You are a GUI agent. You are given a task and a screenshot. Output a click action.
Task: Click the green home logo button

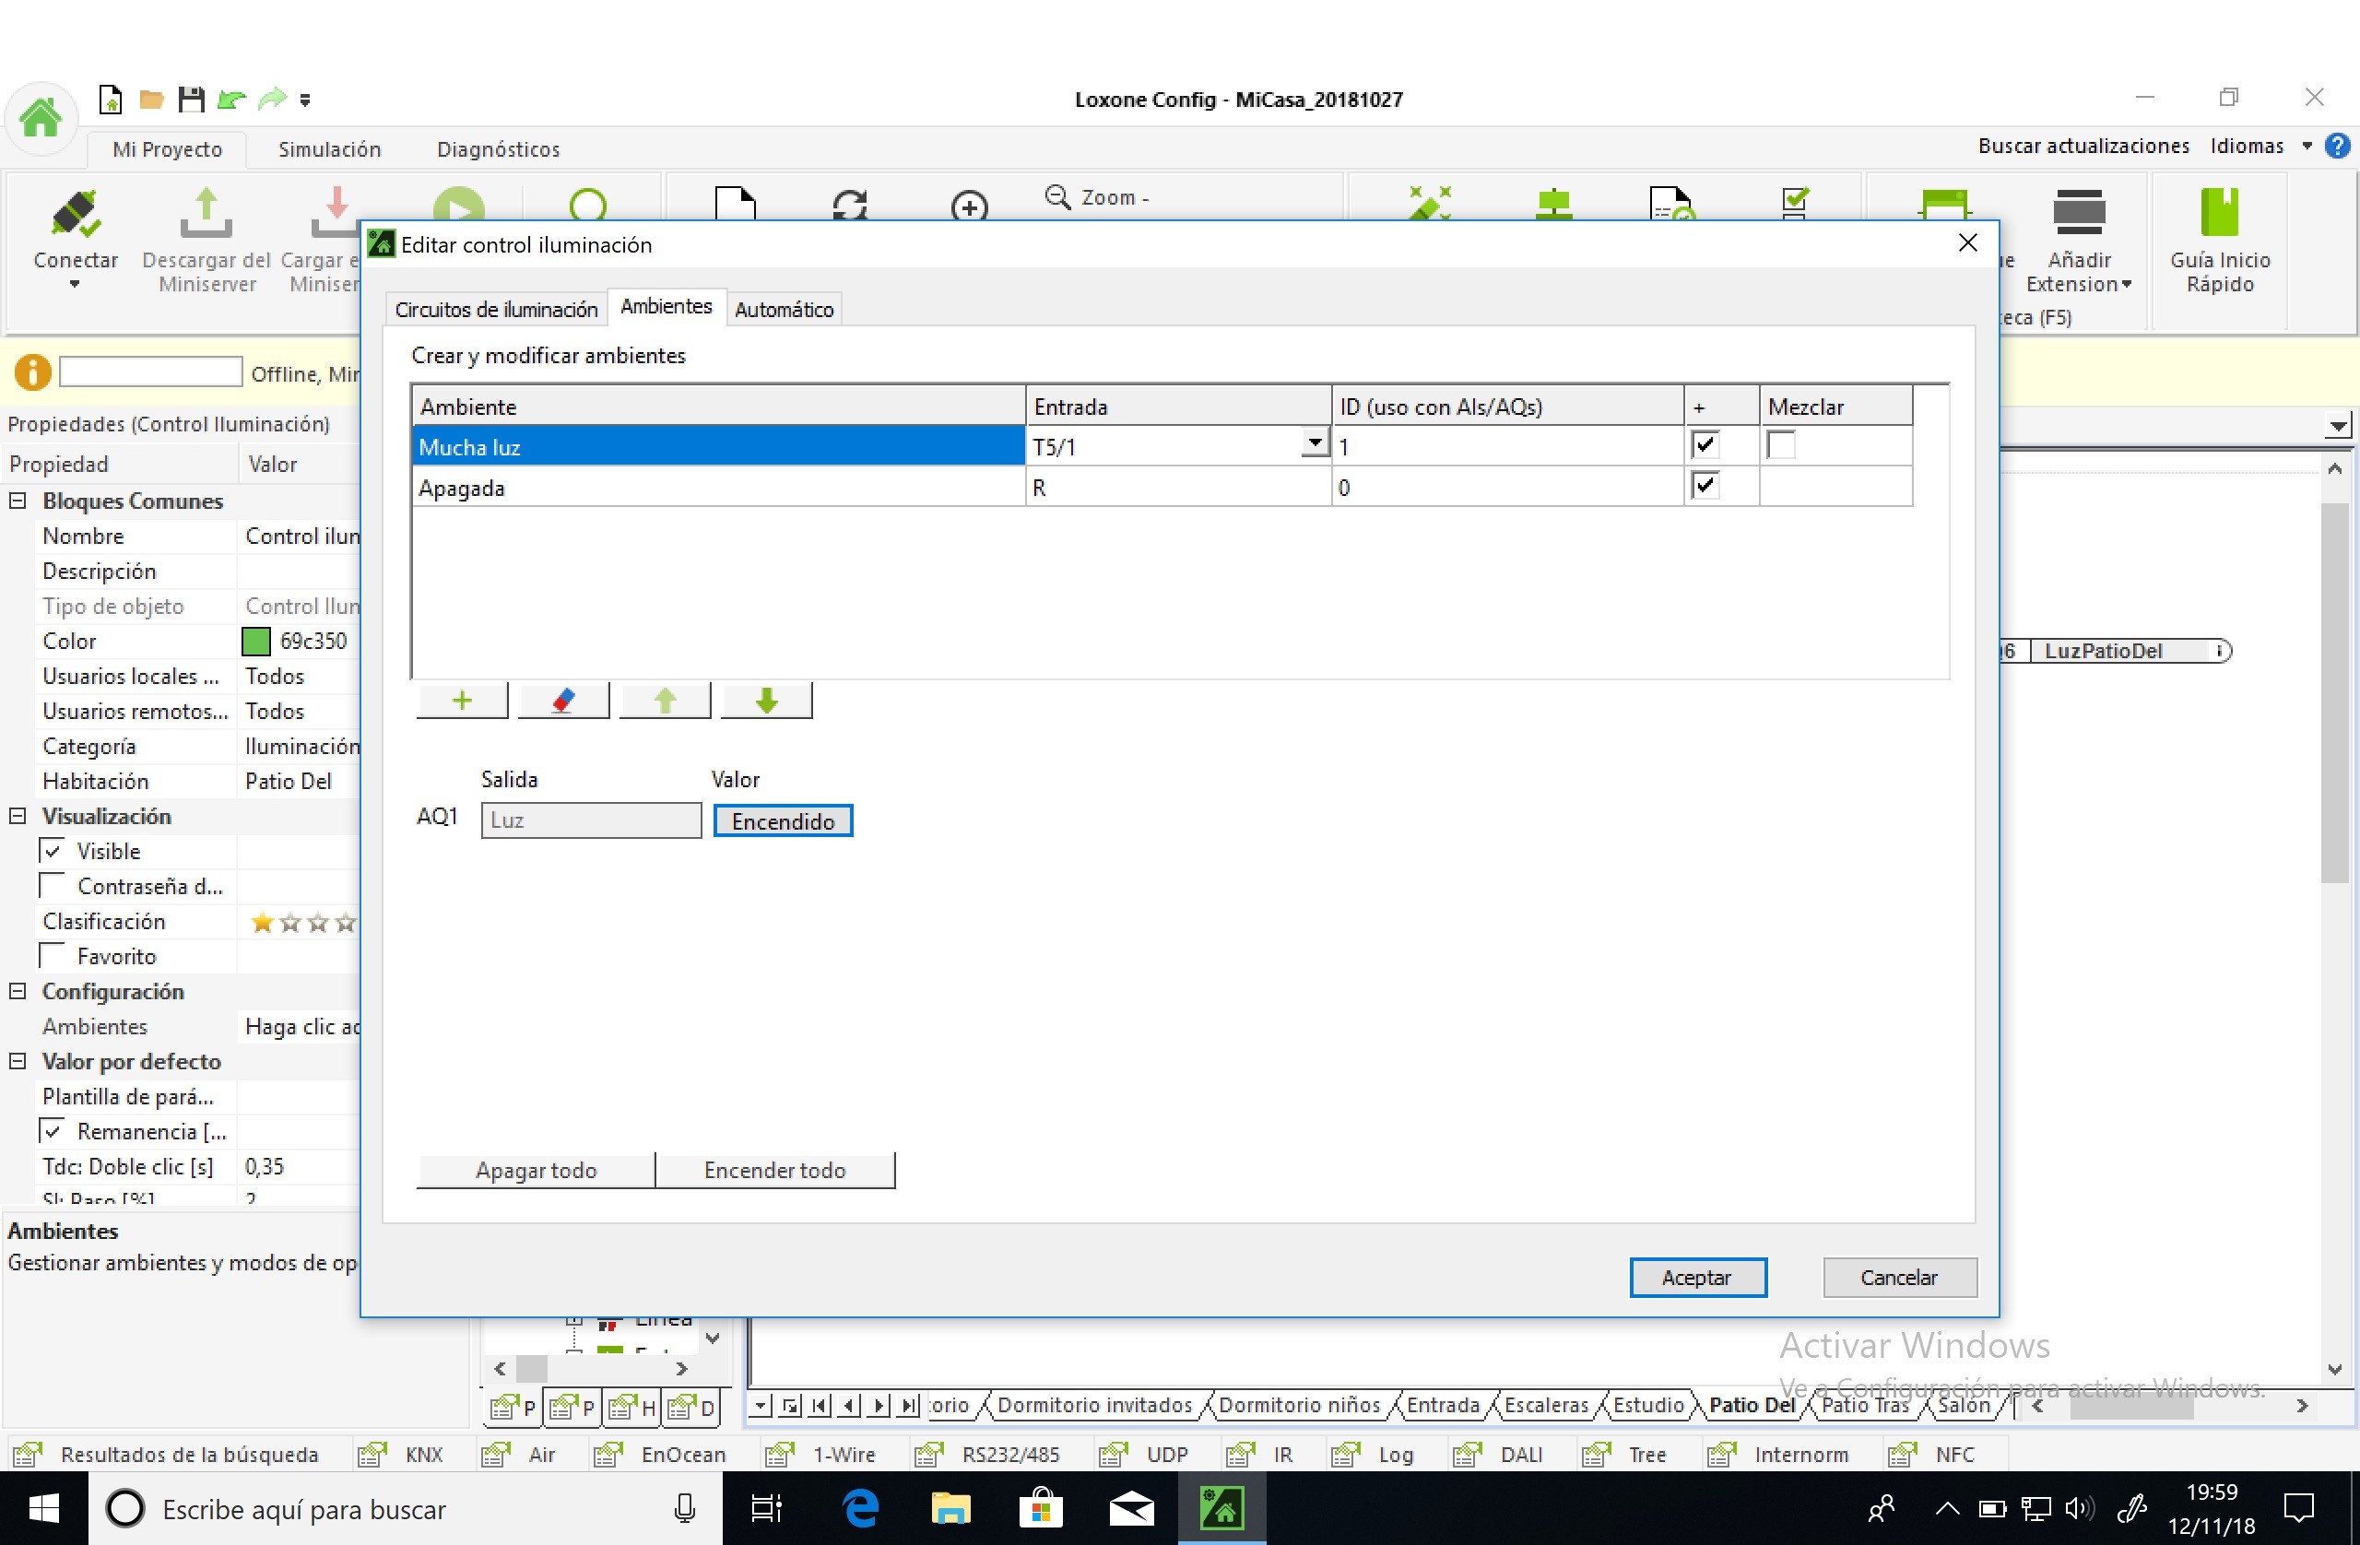[41, 118]
